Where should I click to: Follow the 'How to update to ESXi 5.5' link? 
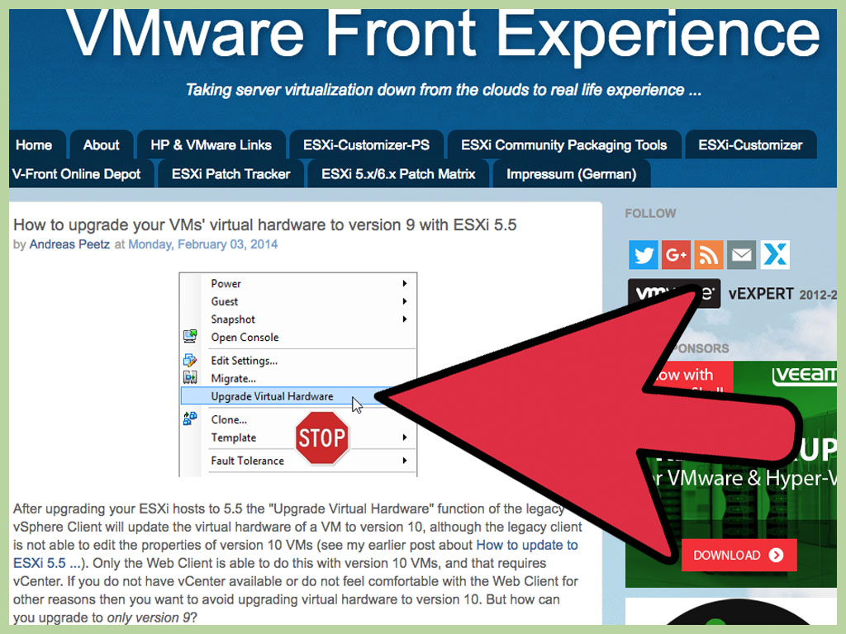[527, 545]
